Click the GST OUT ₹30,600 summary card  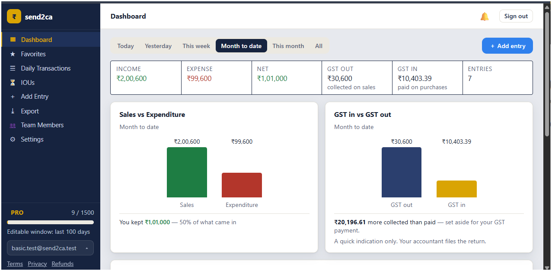[x=357, y=77]
